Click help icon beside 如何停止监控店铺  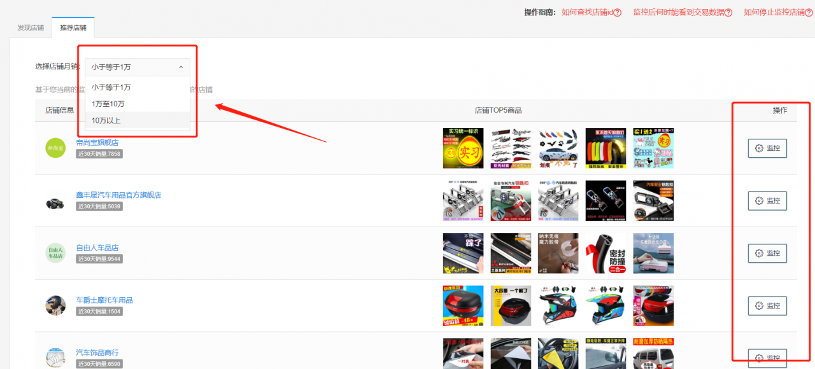click(809, 13)
